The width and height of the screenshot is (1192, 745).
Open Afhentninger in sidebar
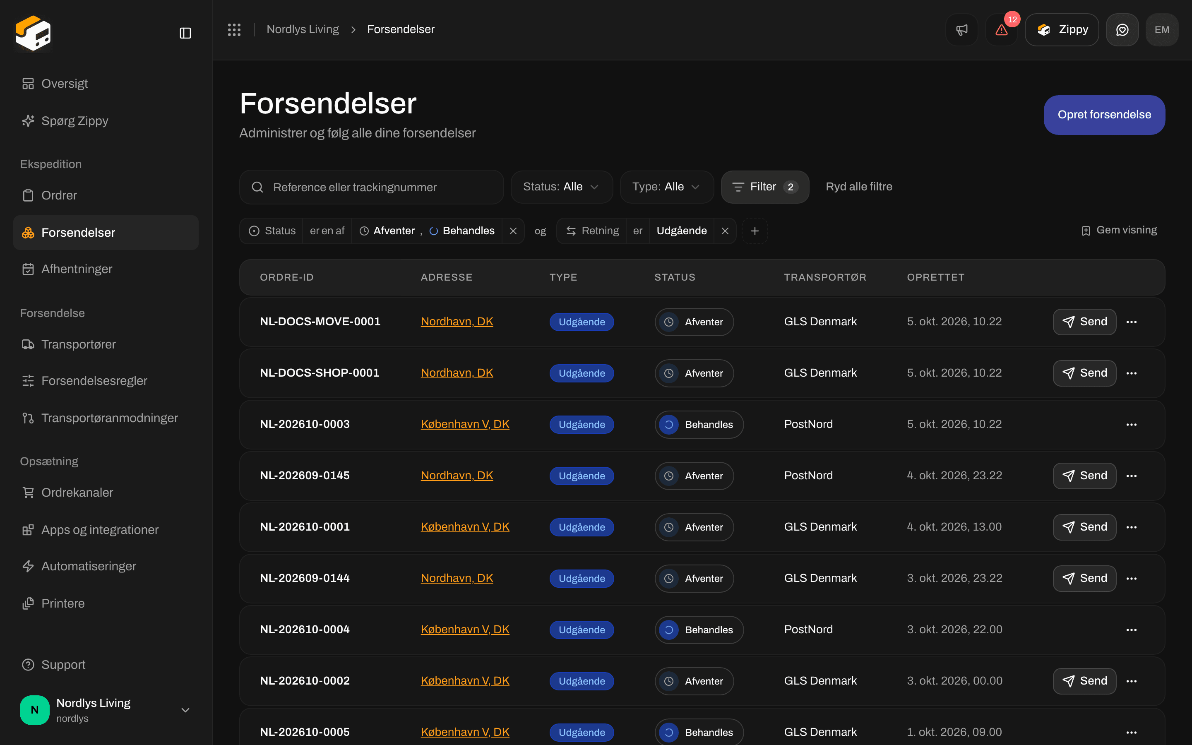coord(106,269)
